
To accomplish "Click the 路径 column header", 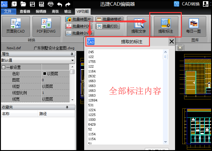I will point(56,114).
